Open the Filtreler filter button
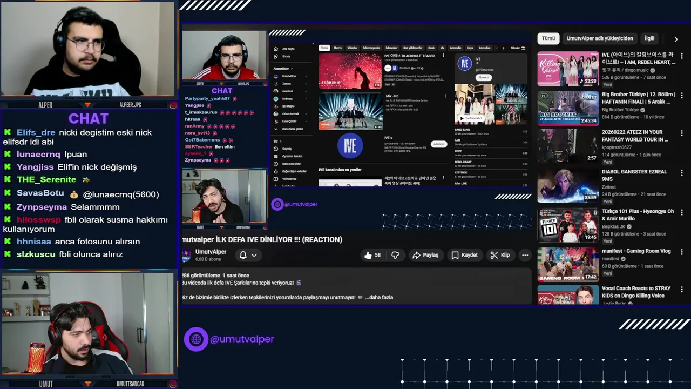 (x=518, y=48)
